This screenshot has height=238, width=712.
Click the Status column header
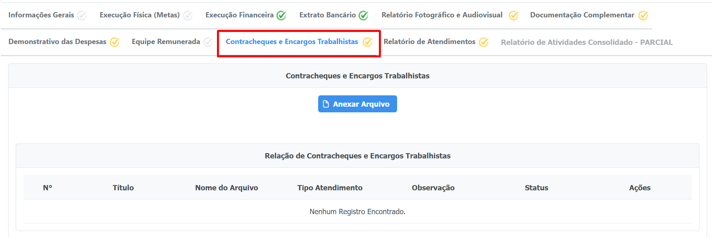(536, 187)
